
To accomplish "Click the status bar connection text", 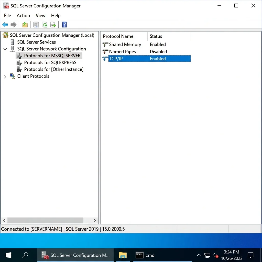I will click(63, 229).
